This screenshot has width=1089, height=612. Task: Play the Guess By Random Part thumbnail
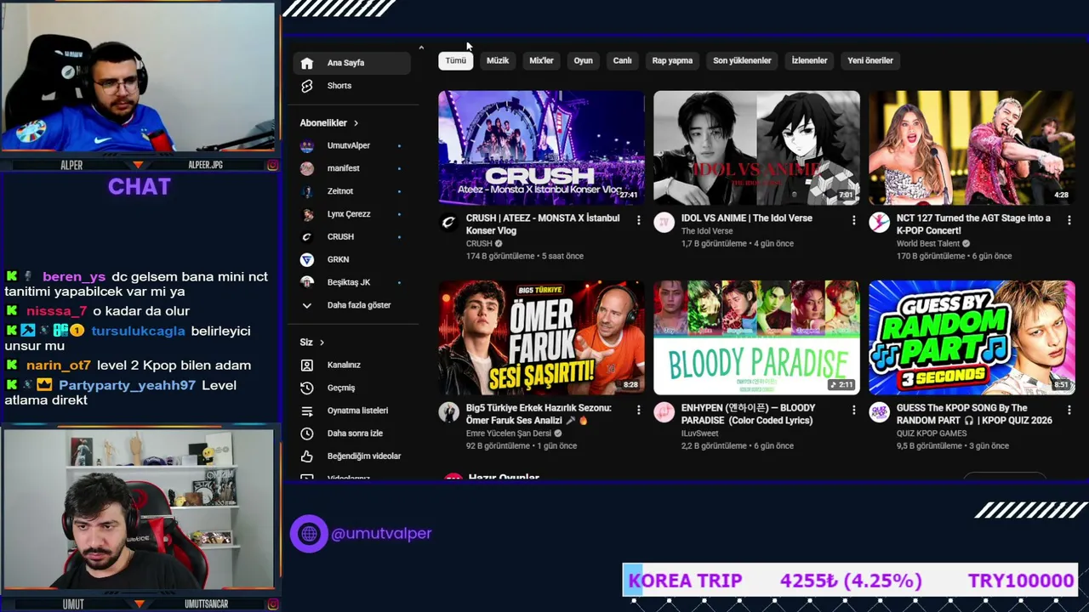pyautogui.click(x=972, y=337)
